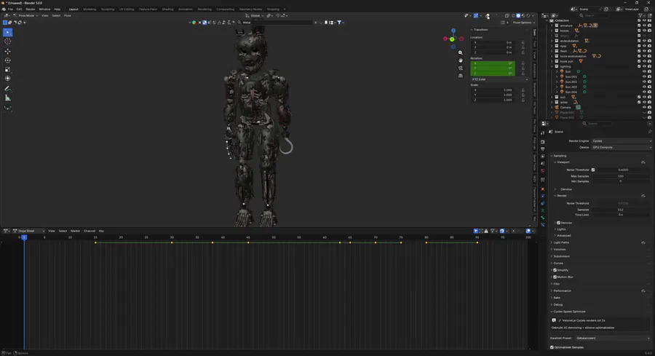Viewport: 655px width, 356px height.
Task: Click the Location X field in Transform panel
Action: click(495, 42)
